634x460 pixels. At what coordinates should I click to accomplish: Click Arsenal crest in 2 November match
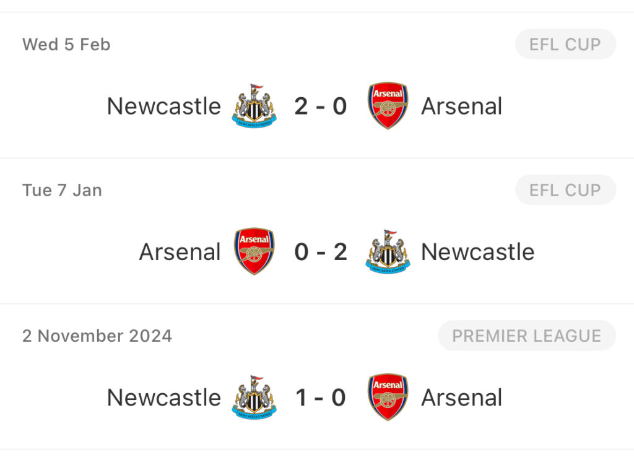(388, 397)
